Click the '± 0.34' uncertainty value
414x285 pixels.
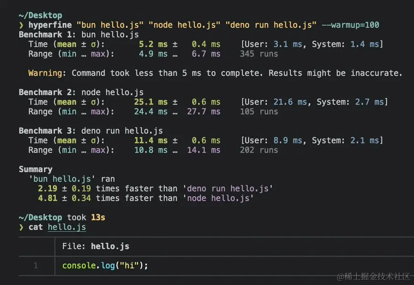[76, 198]
